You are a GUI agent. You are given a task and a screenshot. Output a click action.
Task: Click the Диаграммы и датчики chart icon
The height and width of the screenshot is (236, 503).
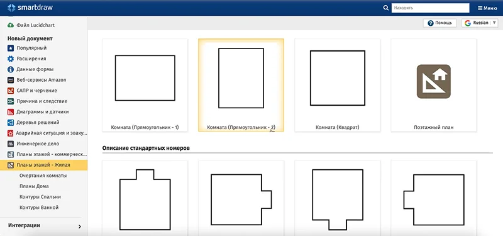pyautogui.click(x=11, y=112)
